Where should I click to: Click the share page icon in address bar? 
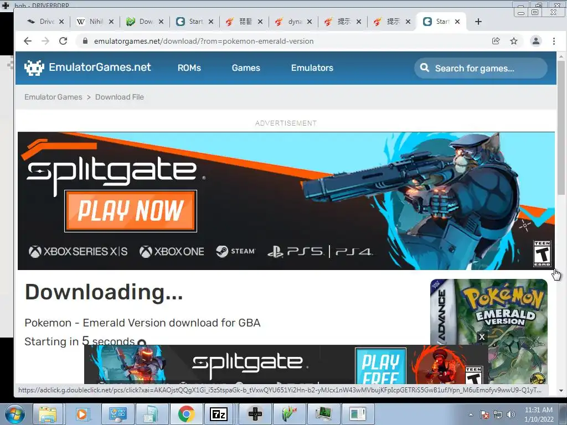click(496, 41)
